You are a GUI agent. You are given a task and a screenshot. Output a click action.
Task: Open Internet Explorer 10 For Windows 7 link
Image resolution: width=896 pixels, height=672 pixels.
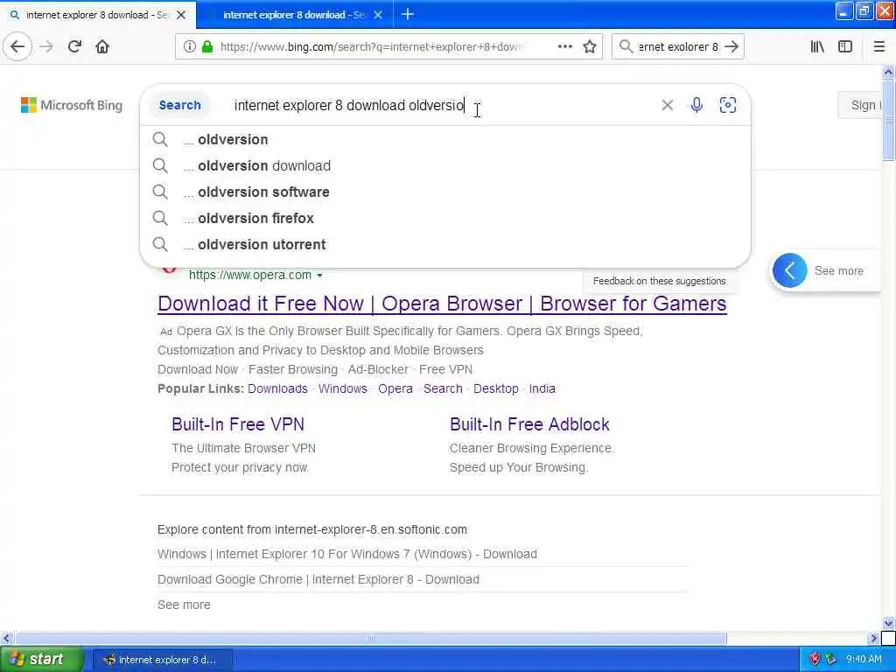point(346,554)
